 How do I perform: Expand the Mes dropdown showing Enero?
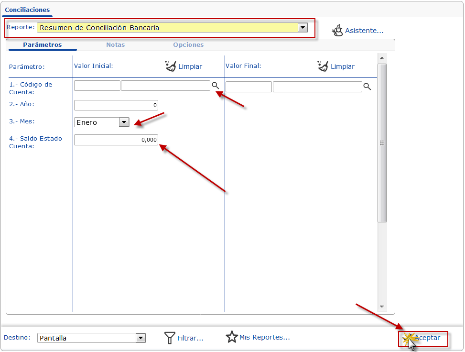[124, 122]
